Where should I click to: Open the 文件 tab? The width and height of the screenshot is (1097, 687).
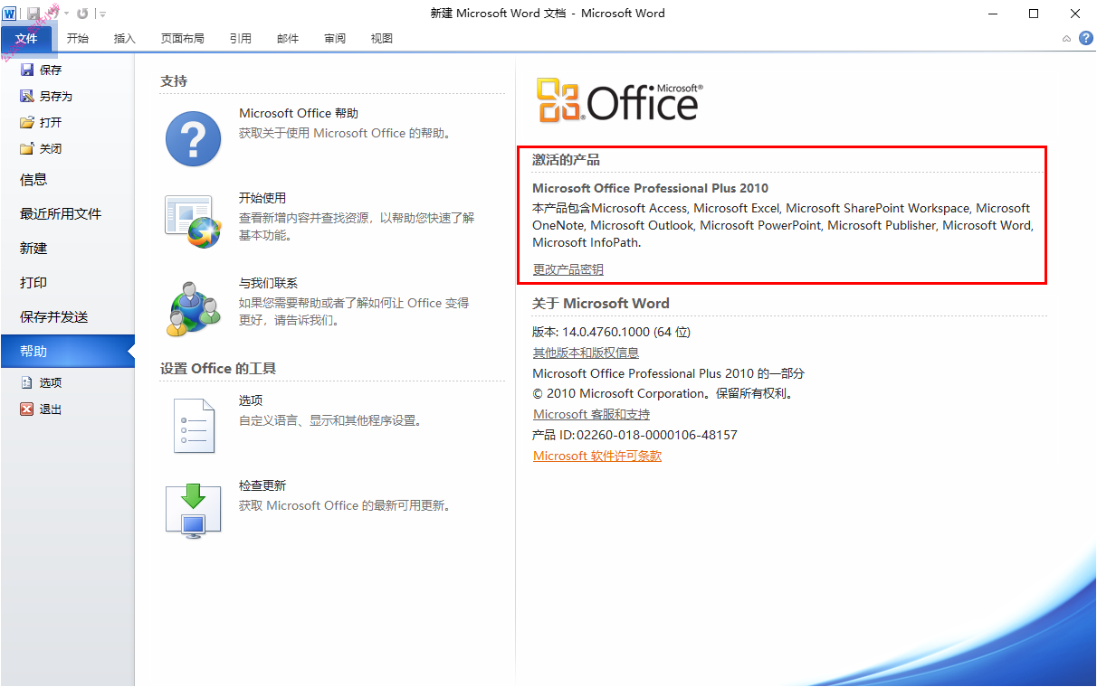26,39
